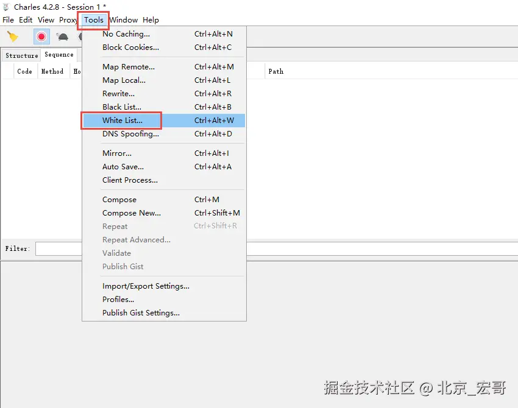The height and width of the screenshot is (408, 518).
Task: Choose Map Local... from Tools menu
Action: [163, 80]
